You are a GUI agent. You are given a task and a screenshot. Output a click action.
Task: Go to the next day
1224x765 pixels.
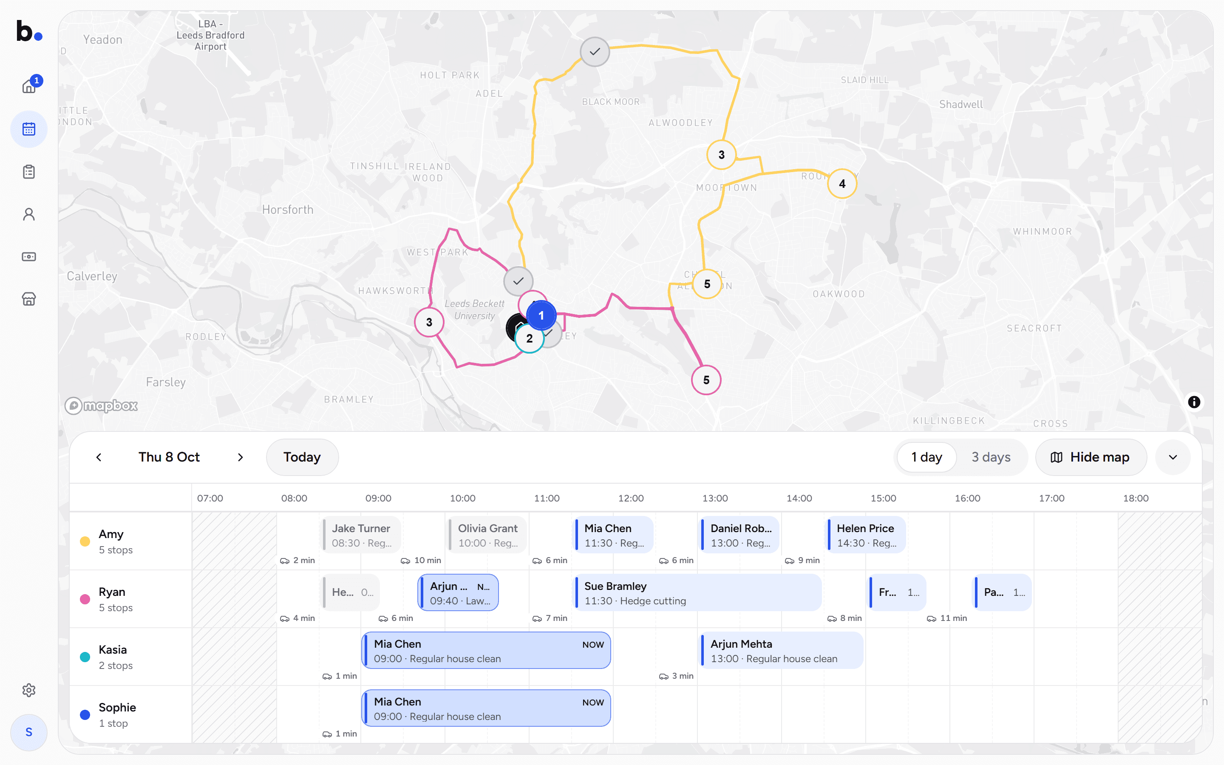click(x=240, y=457)
